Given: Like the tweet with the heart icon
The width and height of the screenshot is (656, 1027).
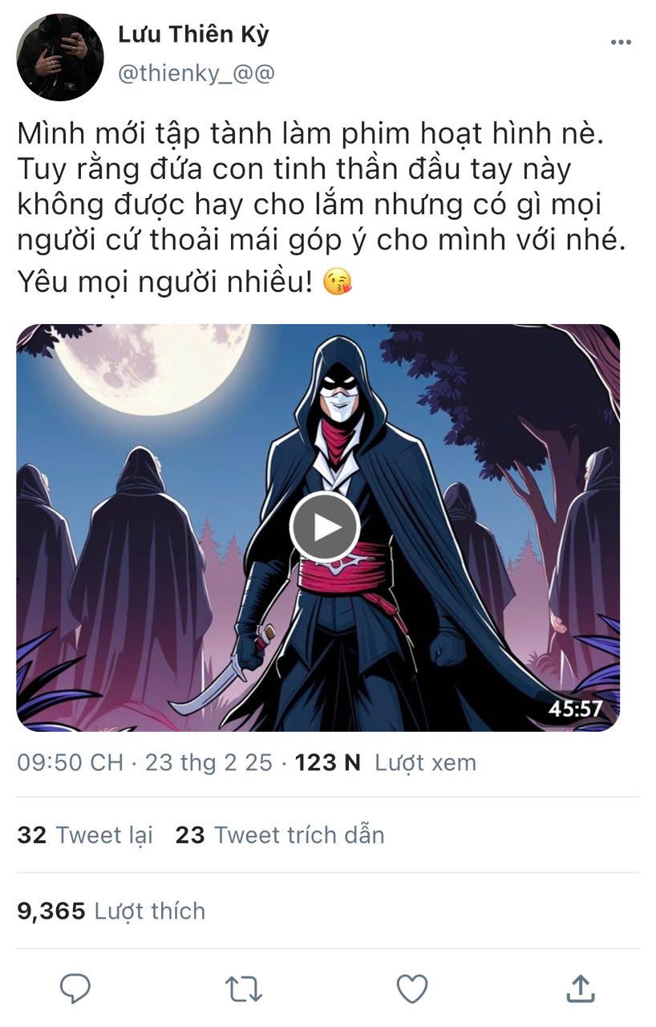Looking at the screenshot, I should (412, 989).
